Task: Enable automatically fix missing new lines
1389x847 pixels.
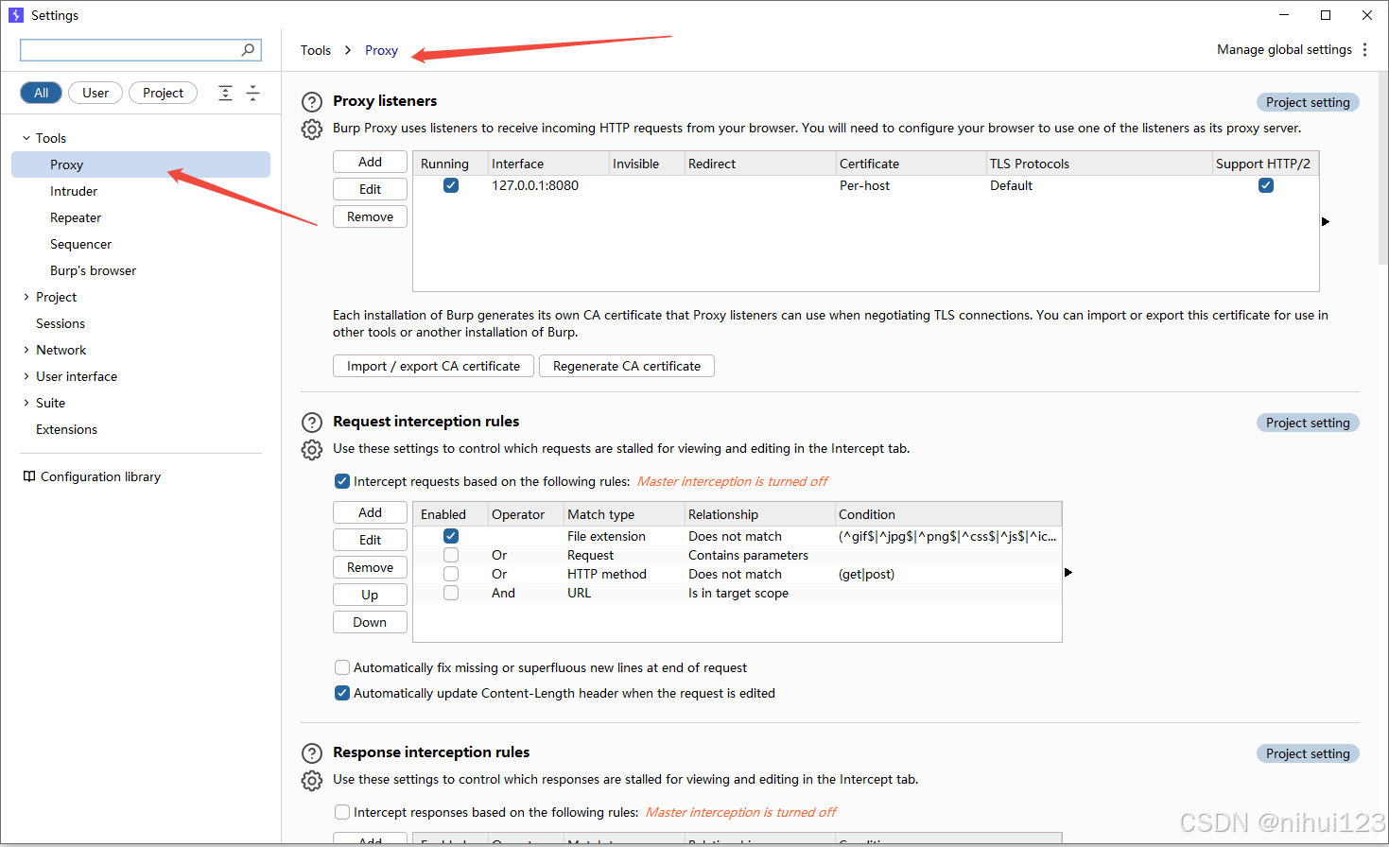Action: coord(342,667)
